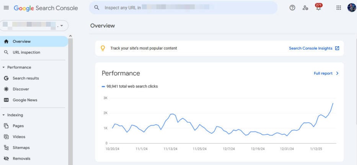Click the chevron next to Full report
Screen dimensions: 357x165
[337, 73]
